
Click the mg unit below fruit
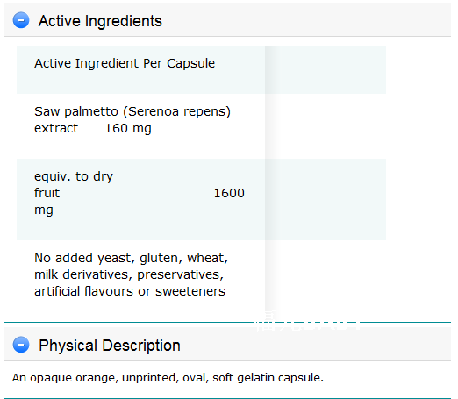[44, 210]
